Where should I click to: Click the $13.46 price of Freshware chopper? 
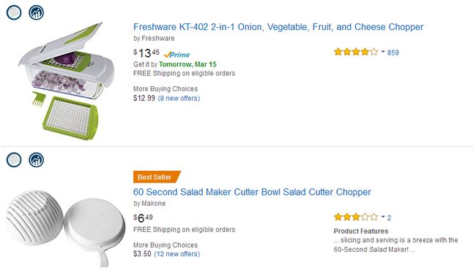tap(146, 53)
